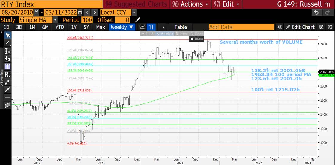
Task: Enable Zoom mode
Action: point(196,33)
